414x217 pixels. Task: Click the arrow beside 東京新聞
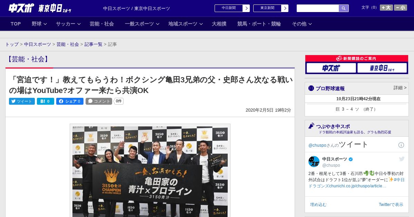285,8
